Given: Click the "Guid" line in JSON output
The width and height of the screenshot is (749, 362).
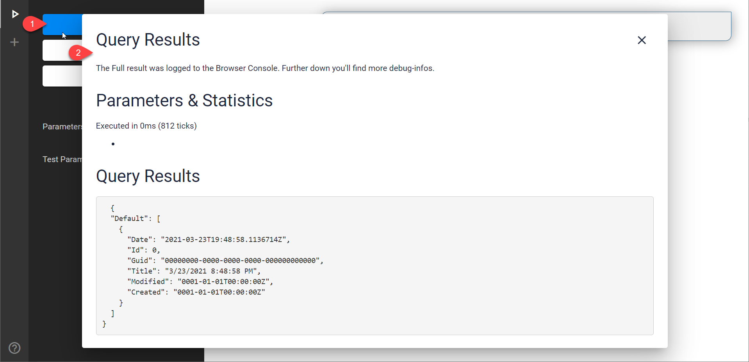Looking at the screenshot, I should click(x=225, y=261).
